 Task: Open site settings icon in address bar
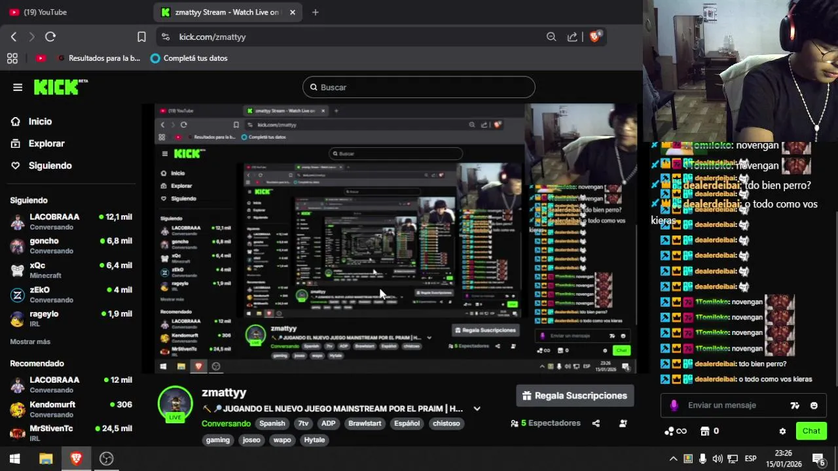[x=165, y=37]
